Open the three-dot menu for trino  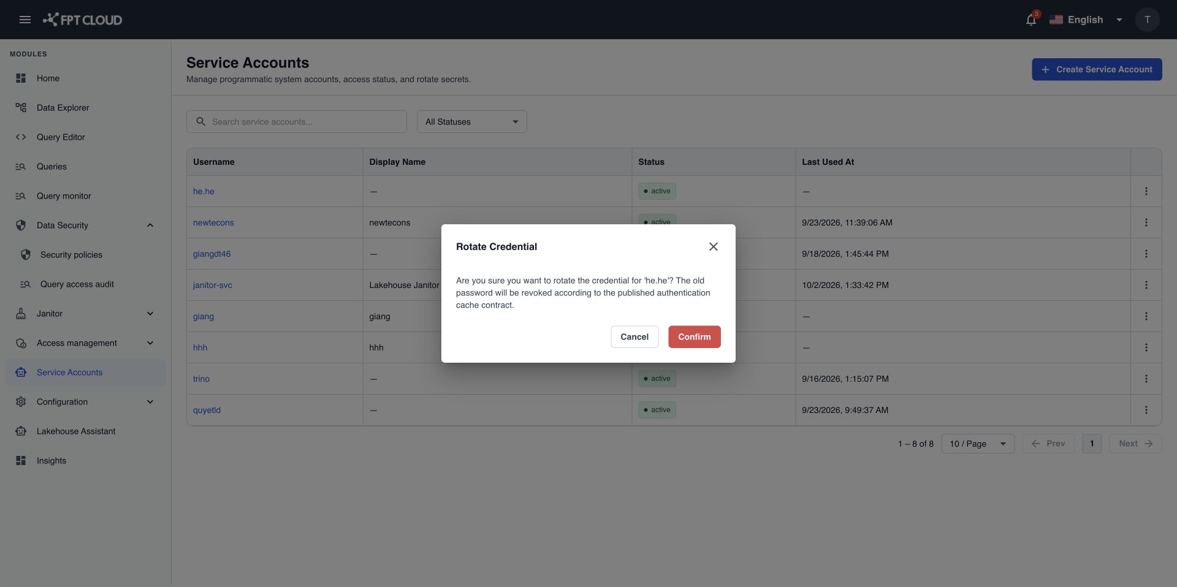[1146, 379]
